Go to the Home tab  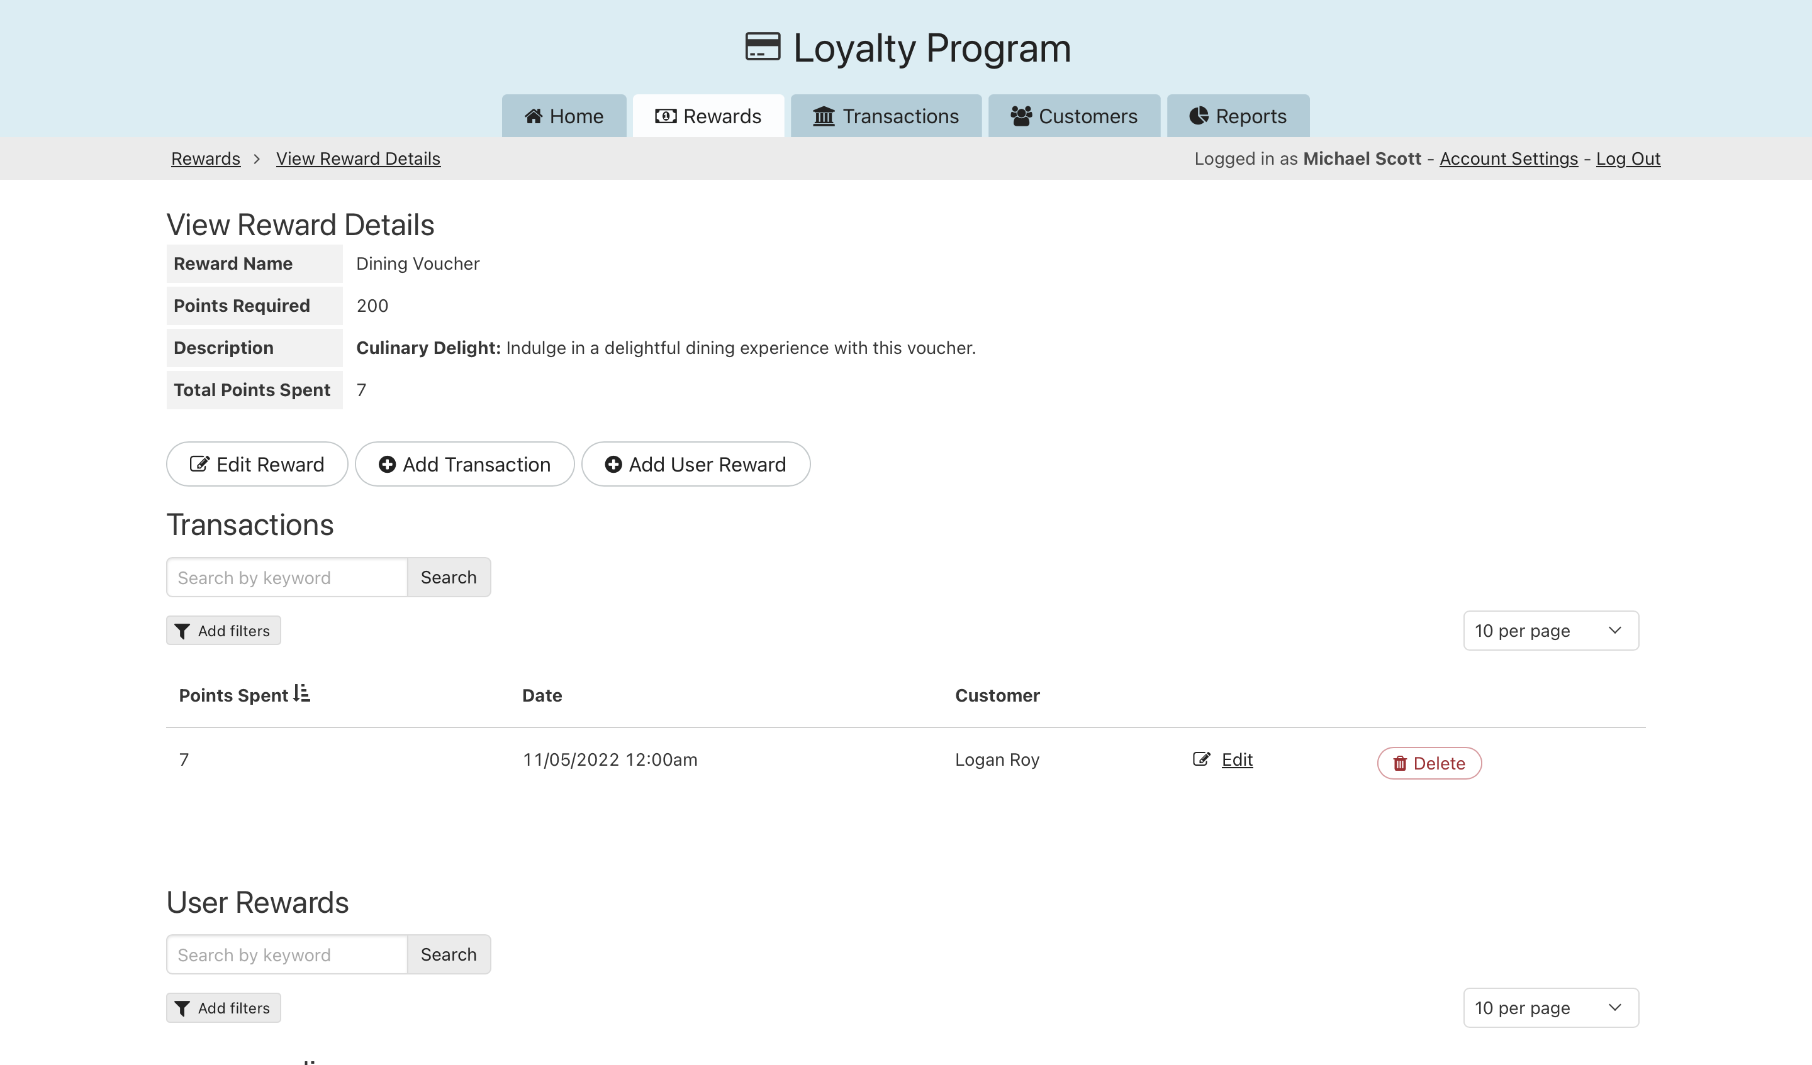pos(564,116)
